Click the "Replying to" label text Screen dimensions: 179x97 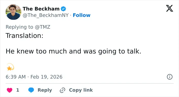click(19, 27)
